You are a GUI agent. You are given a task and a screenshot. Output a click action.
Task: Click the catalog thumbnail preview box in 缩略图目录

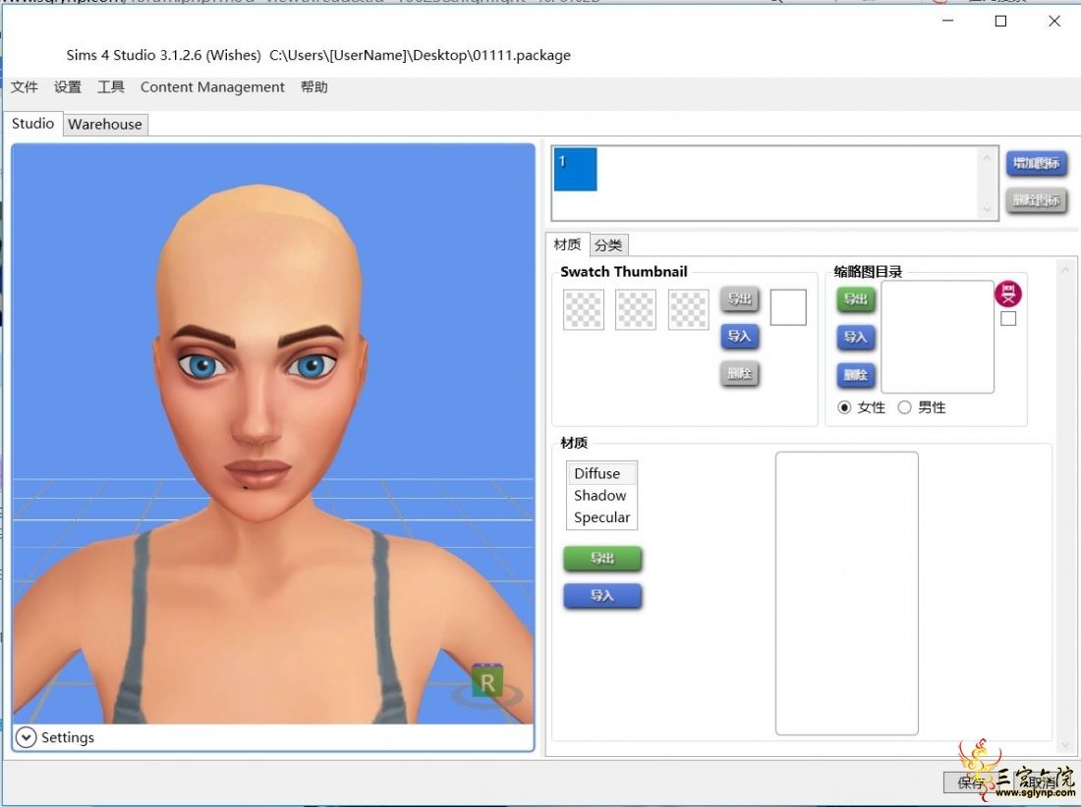pyautogui.click(x=938, y=337)
